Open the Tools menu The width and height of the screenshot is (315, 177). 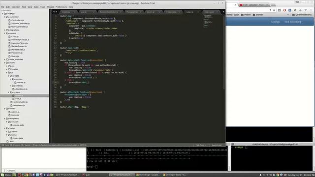(x=43, y=7)
